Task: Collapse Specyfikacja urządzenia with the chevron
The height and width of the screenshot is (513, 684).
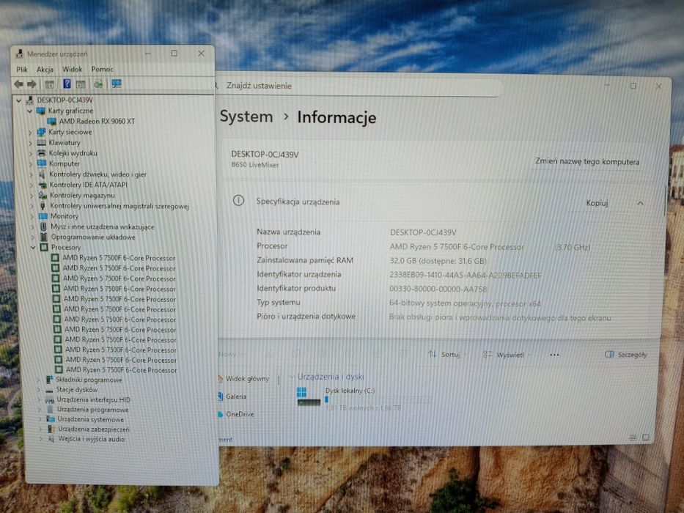Action: [640, 203]
